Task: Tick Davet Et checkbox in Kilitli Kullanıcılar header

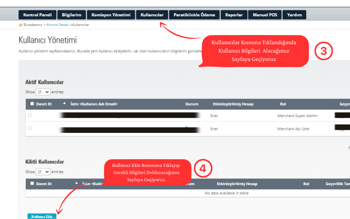Action: [32, 184]
